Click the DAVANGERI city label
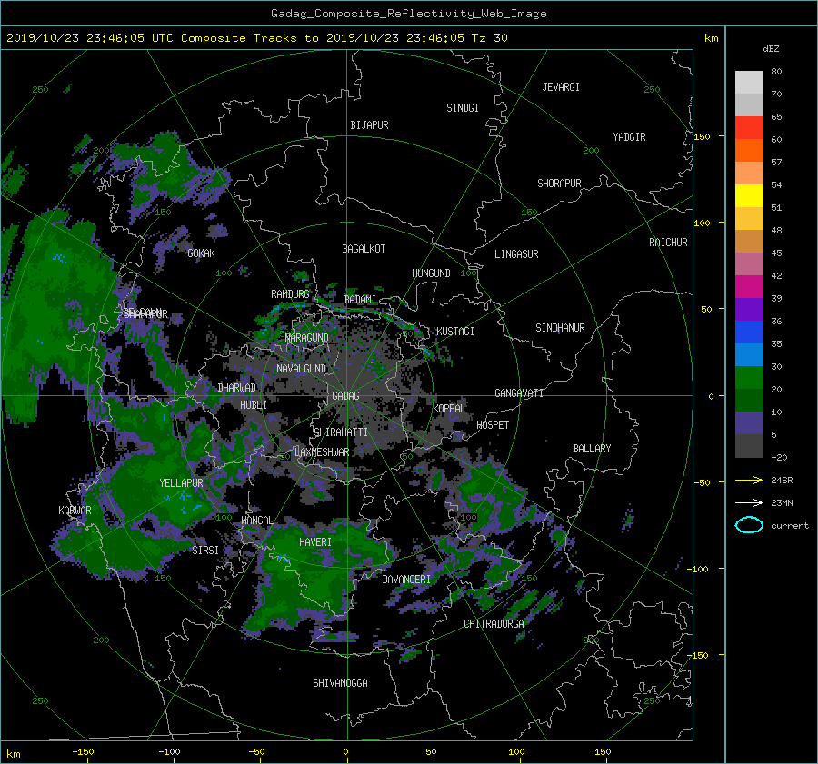Image resolution: width=818 pixels, height=764 pixels. click(x=406, y=580)
